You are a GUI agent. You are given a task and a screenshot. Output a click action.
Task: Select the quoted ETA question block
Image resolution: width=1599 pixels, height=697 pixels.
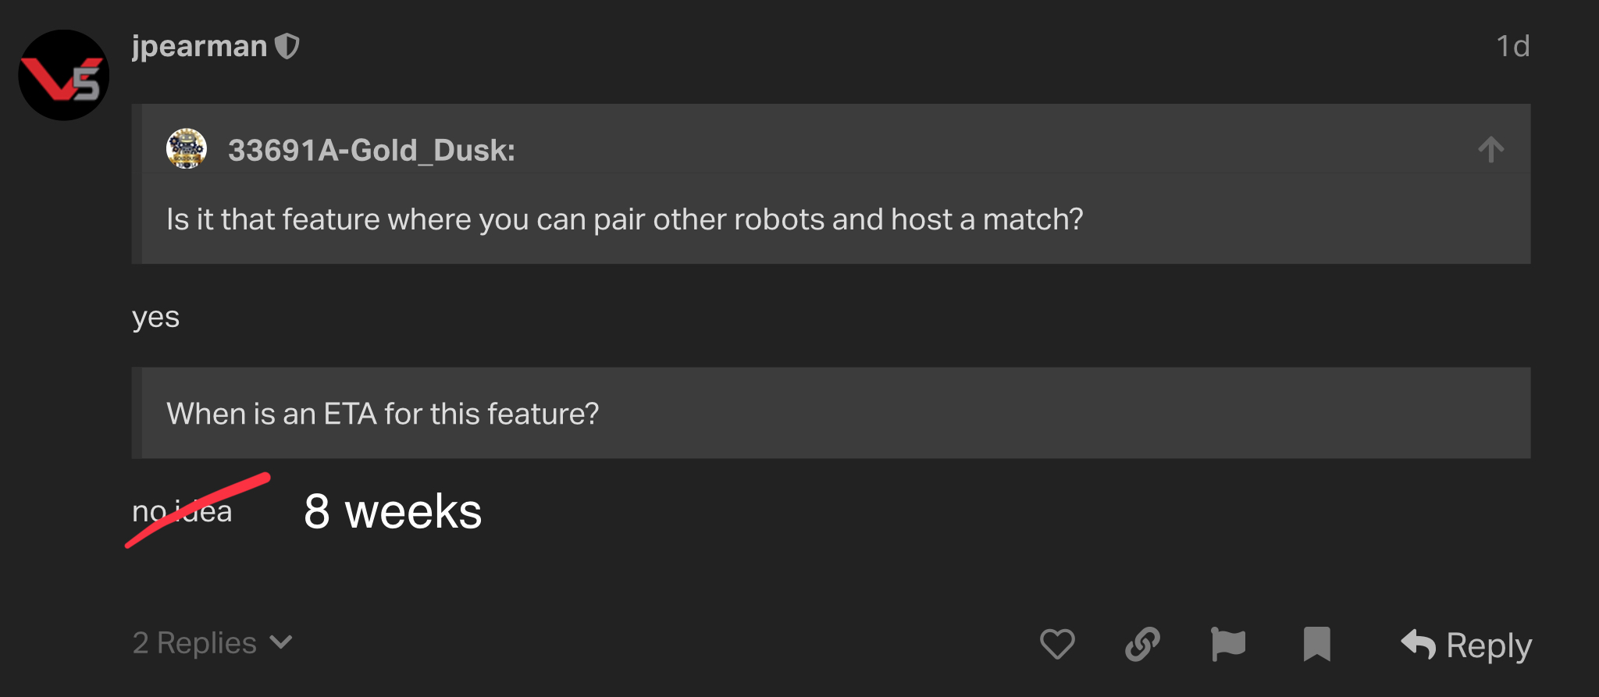point(831,413)
